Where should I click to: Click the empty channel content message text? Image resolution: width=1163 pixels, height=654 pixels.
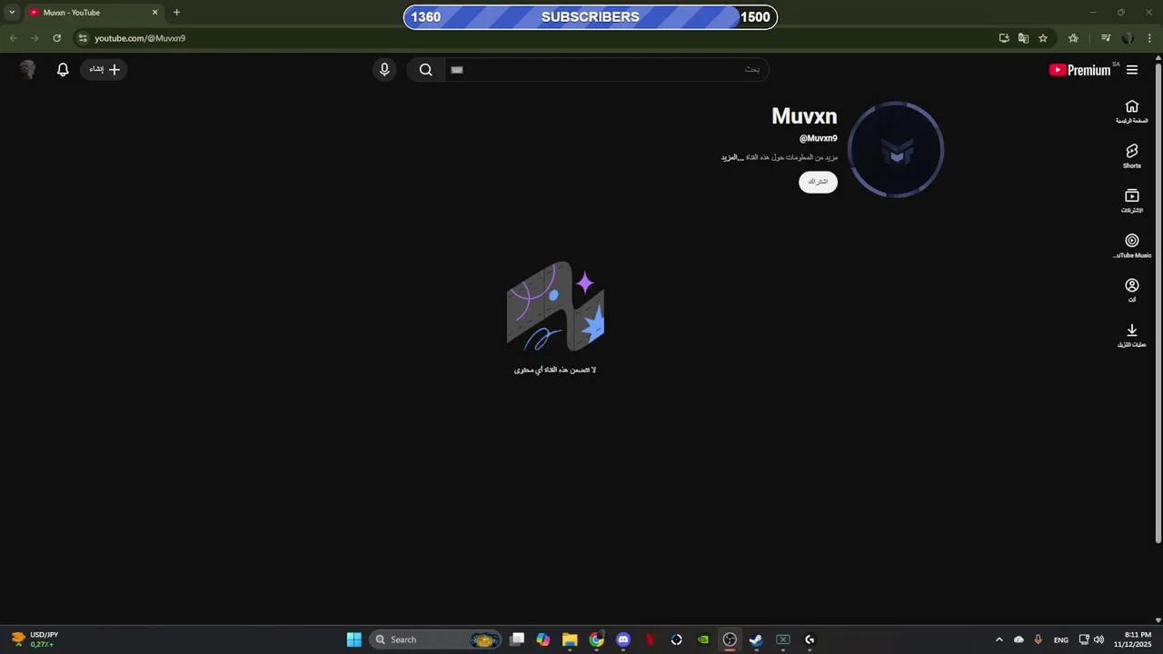pyautogui.click(x=555, y=370)
